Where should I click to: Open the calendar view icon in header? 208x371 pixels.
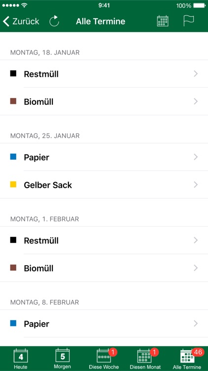point(163,21)
